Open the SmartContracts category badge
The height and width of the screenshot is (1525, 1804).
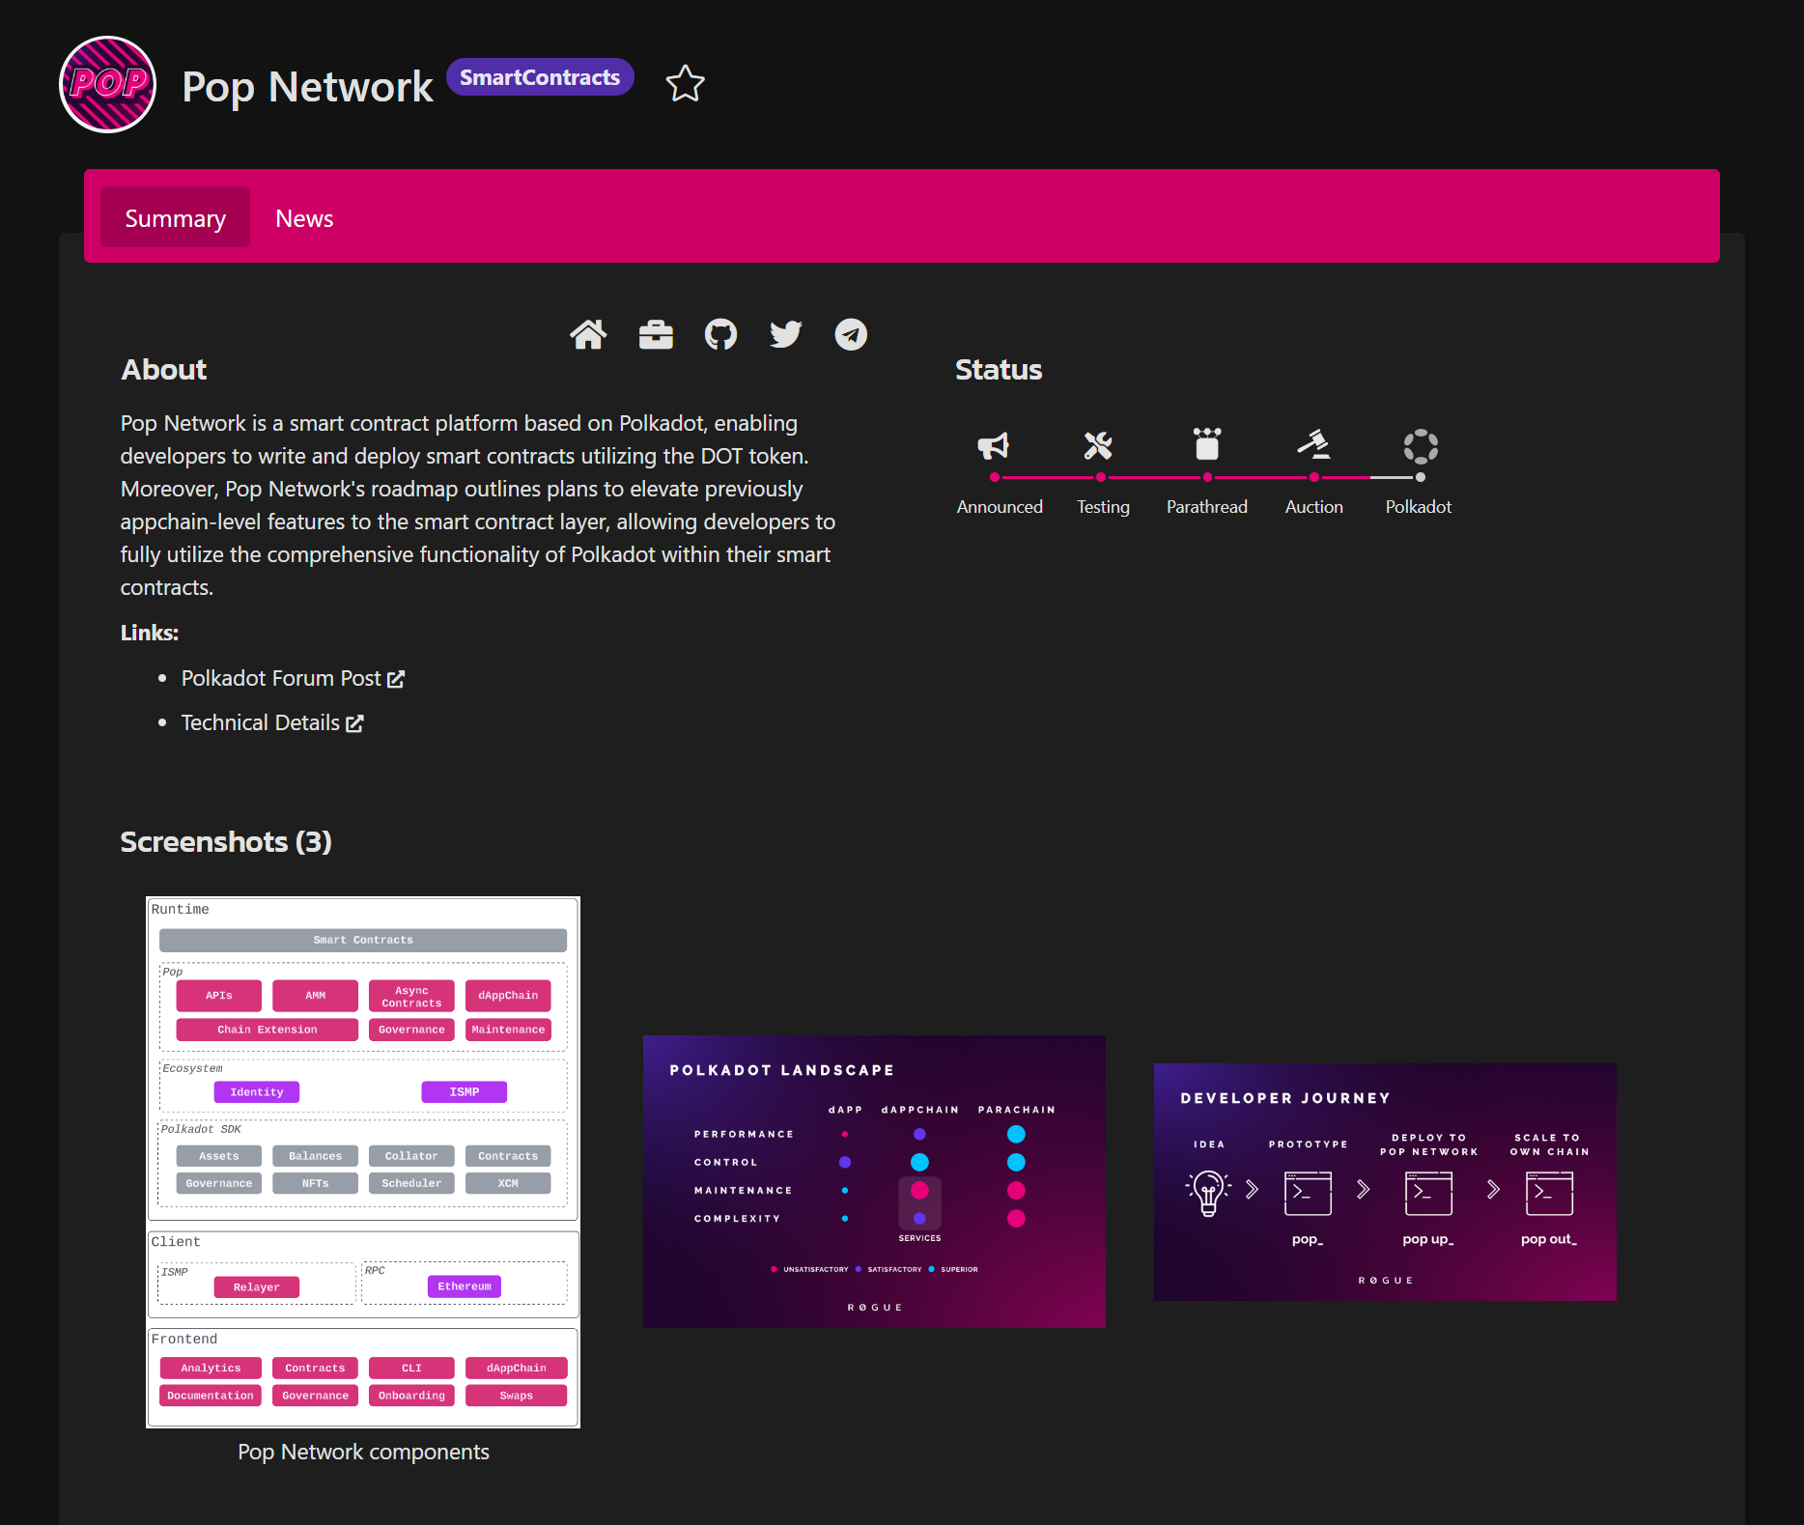[x=540, y=77]
